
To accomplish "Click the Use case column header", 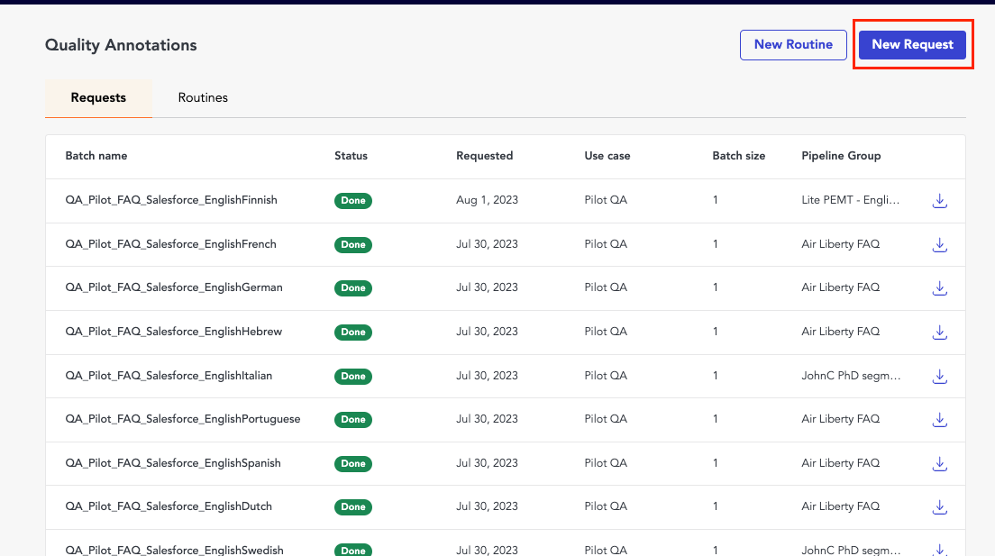I will click(x=607, y=156).
